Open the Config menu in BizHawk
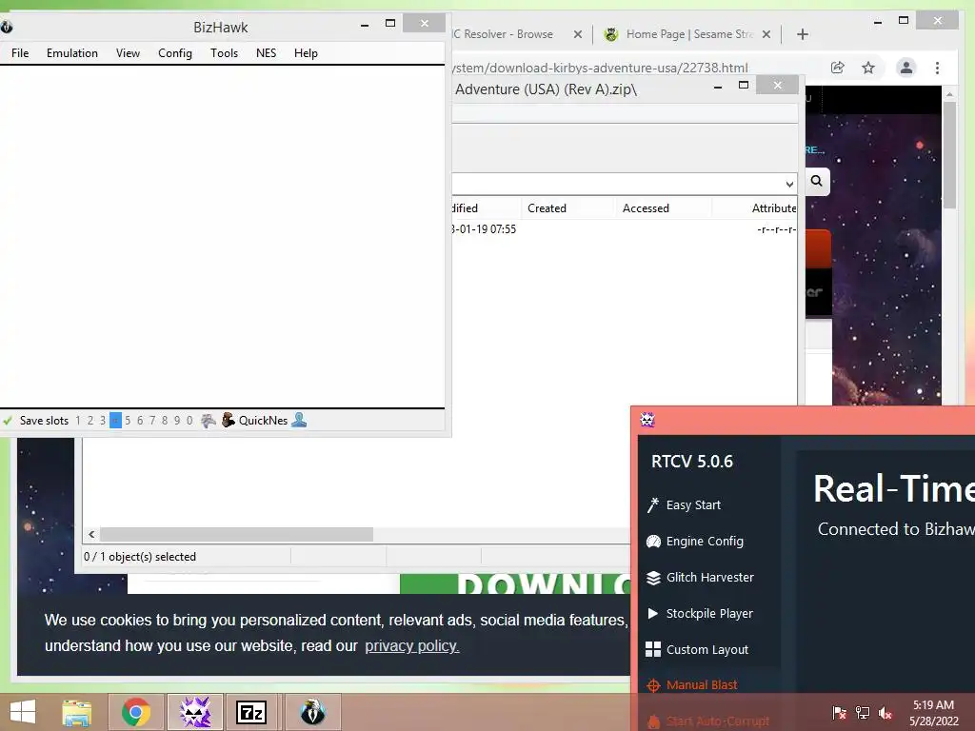Image resolution: width=975 pixels, height=731 pixels. click(175, 53)
